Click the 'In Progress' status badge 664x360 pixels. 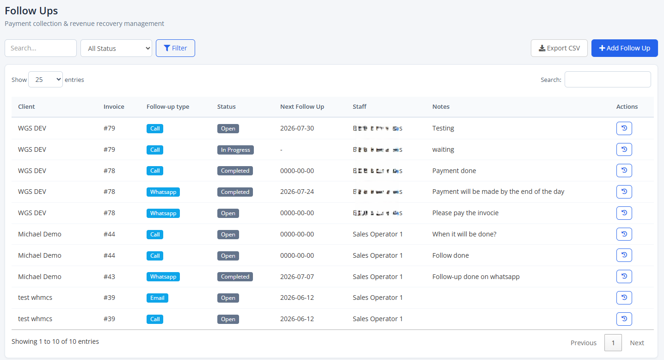click(x=235, y=150)
